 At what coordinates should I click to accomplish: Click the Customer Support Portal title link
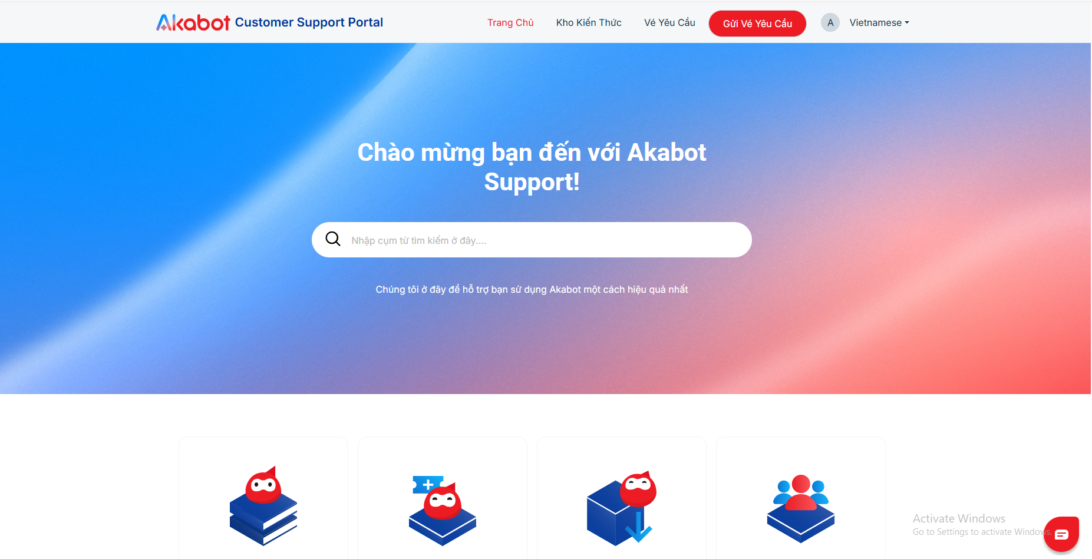[309, 22]
